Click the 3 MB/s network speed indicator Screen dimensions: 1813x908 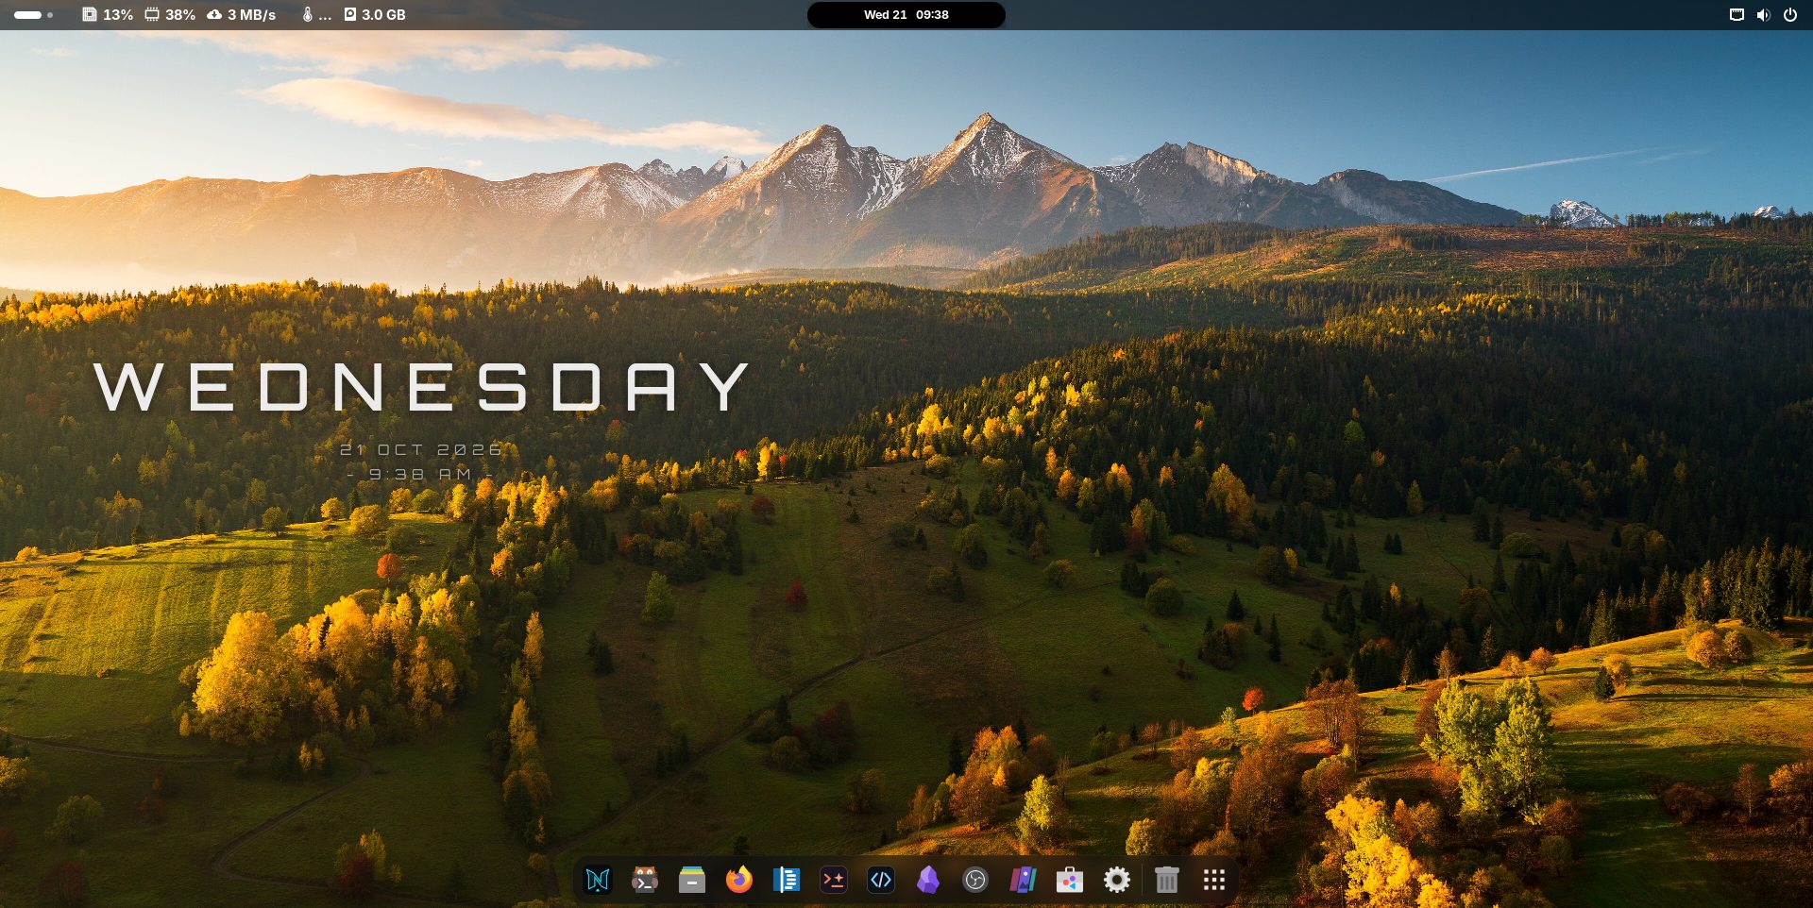(242, 15)
